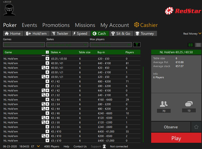Expand the Max players filter dropdown

[111, 45]
